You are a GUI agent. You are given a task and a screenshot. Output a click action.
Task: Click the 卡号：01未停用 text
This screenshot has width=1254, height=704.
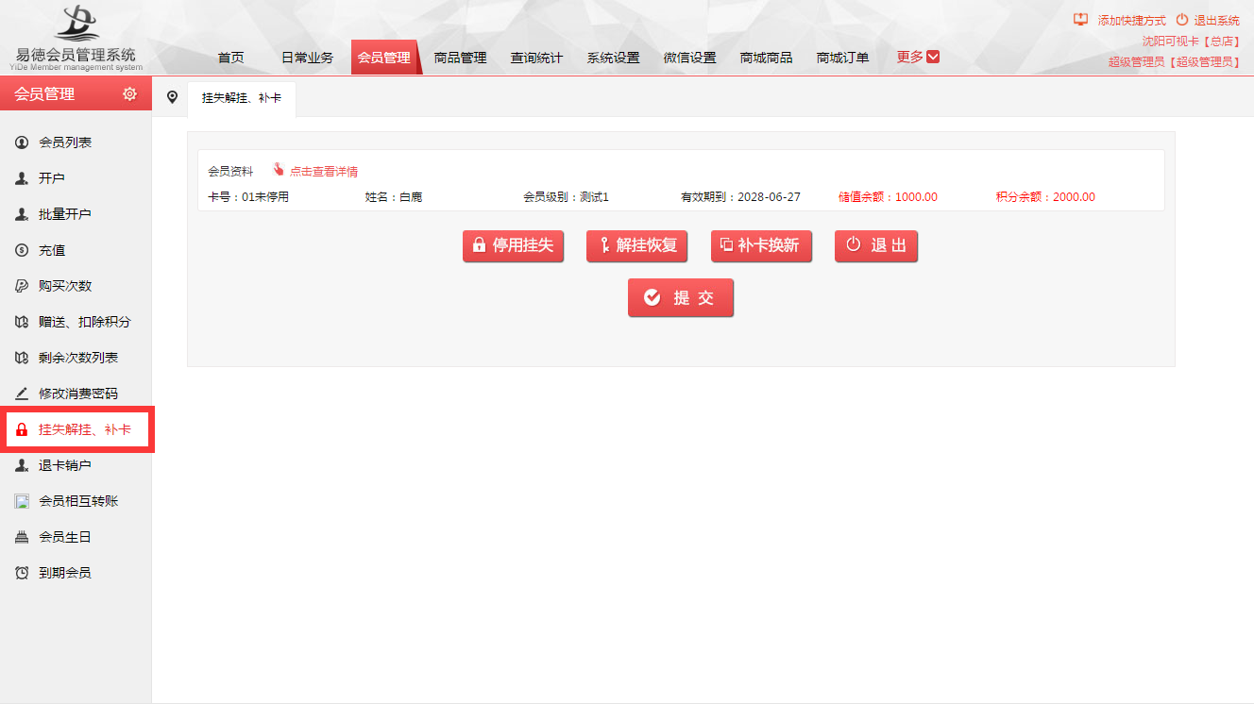pos(248,197)
